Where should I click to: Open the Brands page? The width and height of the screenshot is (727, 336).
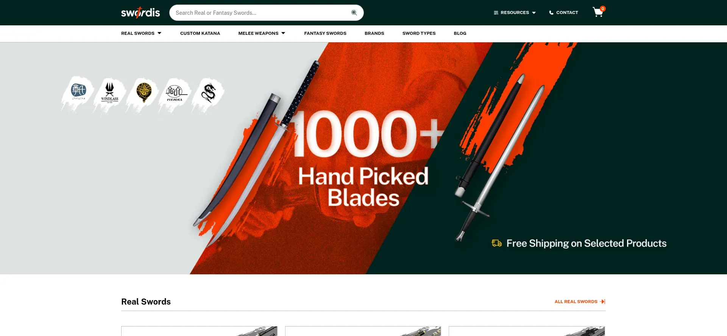pos(374,33)
